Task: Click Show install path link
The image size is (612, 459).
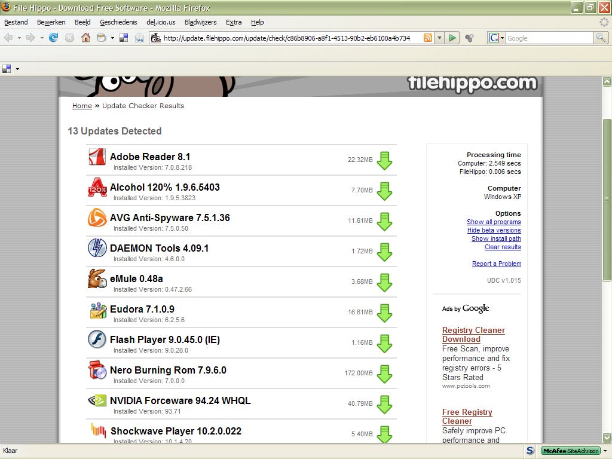Action: click(x=496, y=238)
